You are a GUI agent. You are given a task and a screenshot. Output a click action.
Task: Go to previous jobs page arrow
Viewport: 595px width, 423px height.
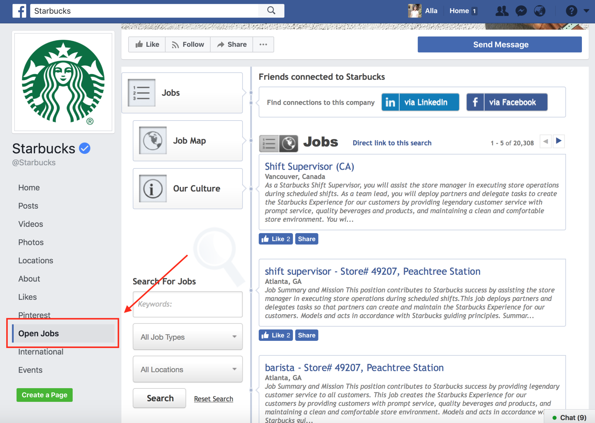(x=546, y=141)
